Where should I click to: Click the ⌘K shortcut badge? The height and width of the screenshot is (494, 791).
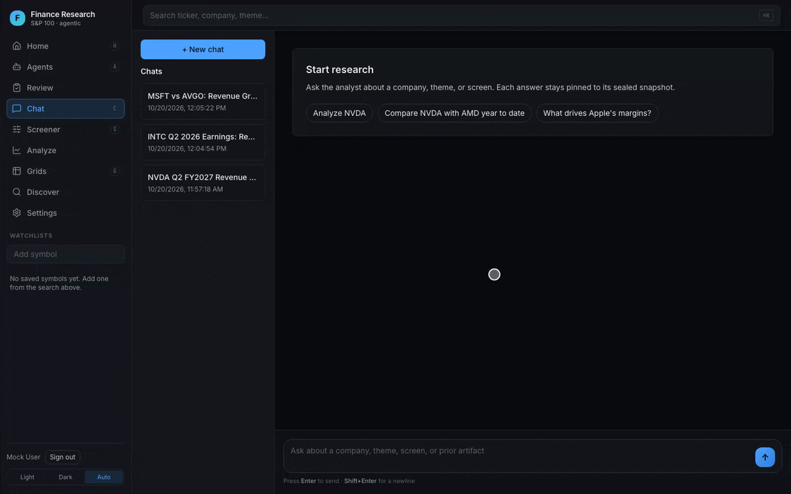766,15
